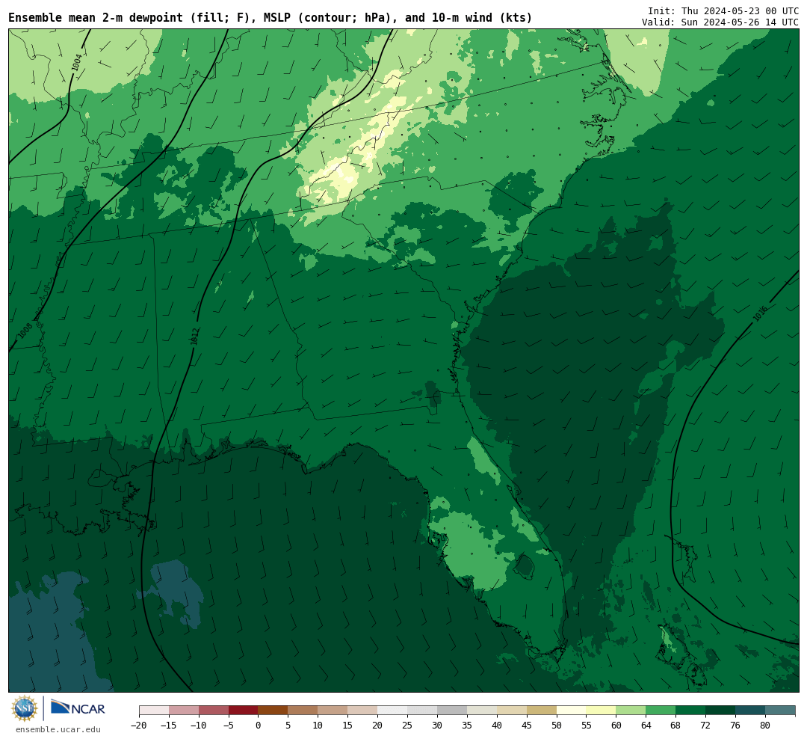Image resolution: width=807 pixels, height=739 pixels.
Task: Click the colorbar tick label 64
Action: [646, 726]
